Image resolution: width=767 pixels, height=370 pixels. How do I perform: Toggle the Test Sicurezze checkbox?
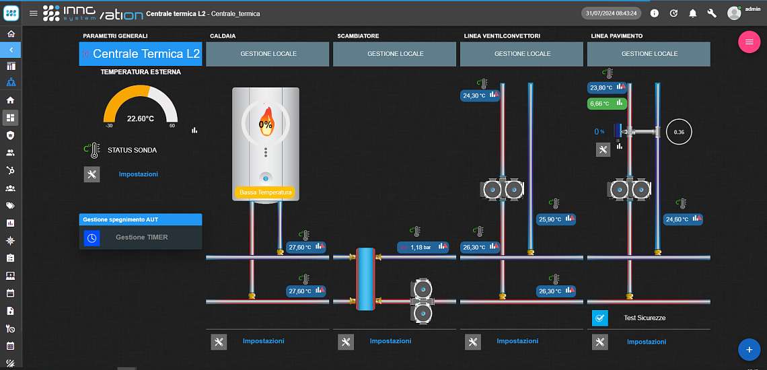tap(599, 318)
